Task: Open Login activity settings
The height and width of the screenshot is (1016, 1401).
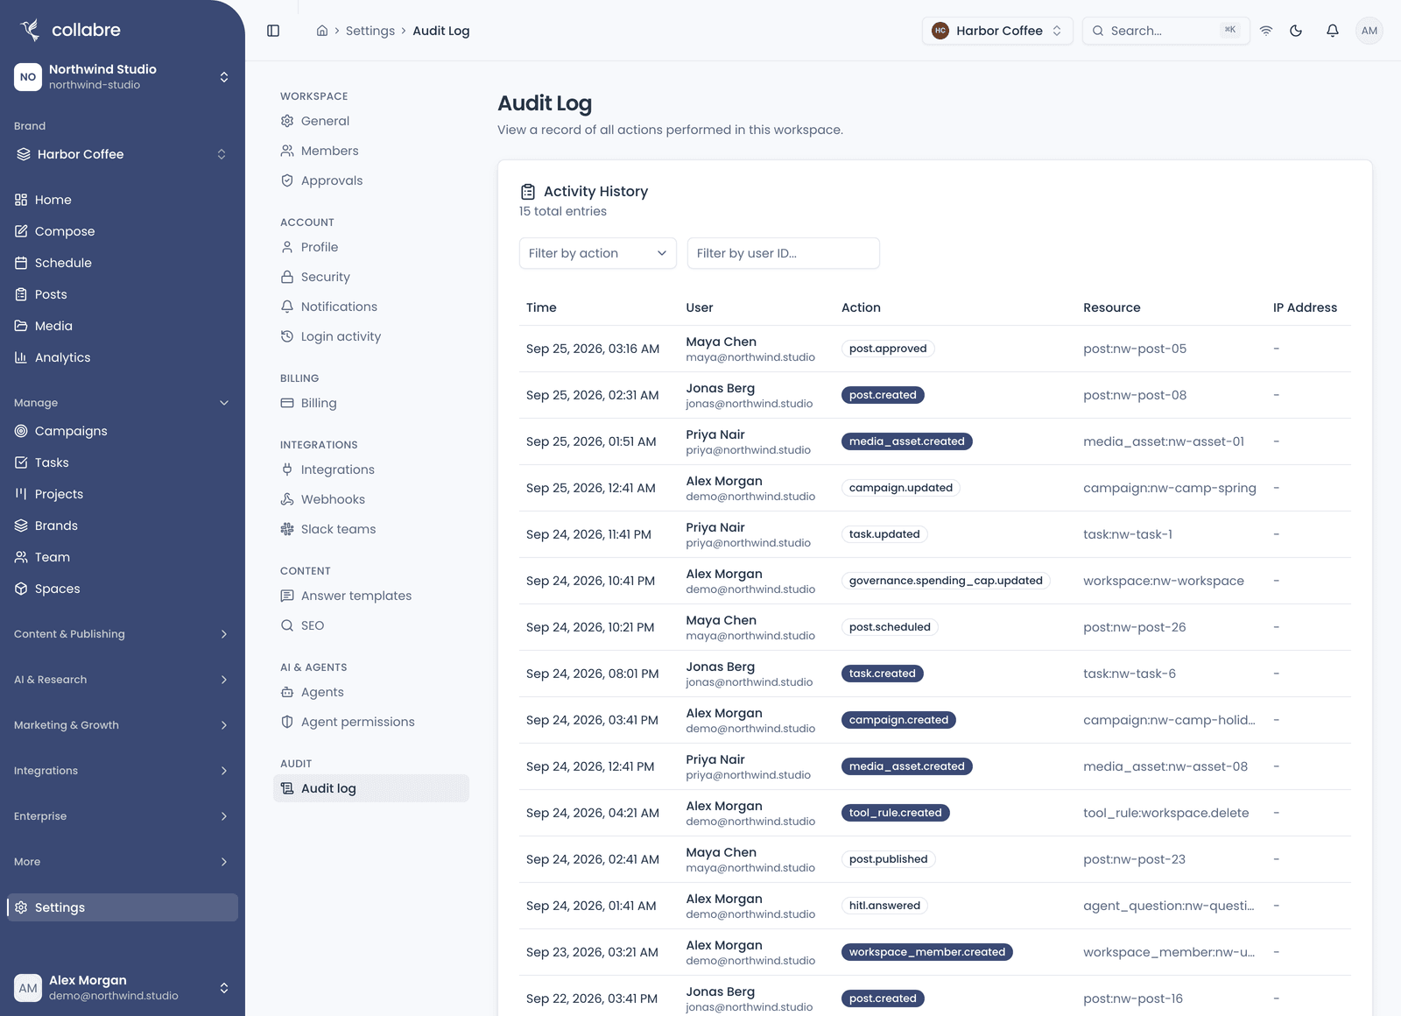Action: tap(371, 336)
